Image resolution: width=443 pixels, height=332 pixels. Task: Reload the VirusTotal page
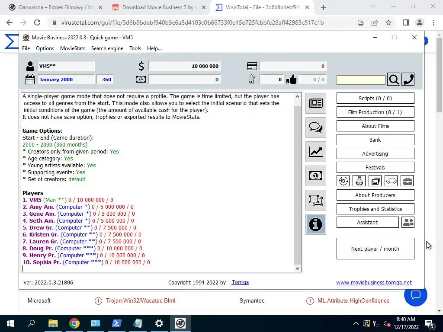tap(37, 22)
